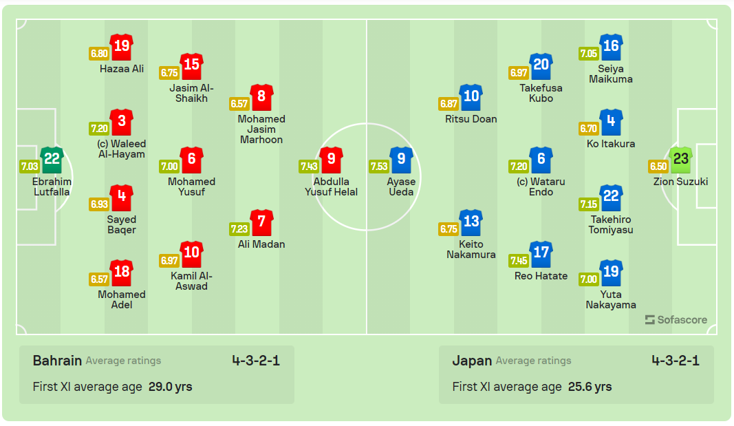Viewport: 734px width, 426px height.
Task: Click the Japan team name
Action: tap(471, 361)
